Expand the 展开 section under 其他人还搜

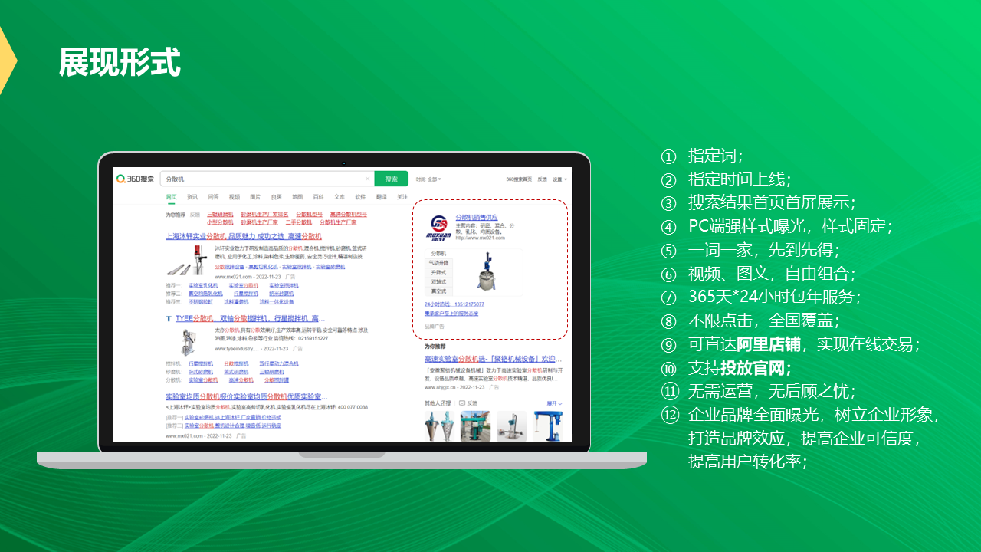tap(553, 402)
